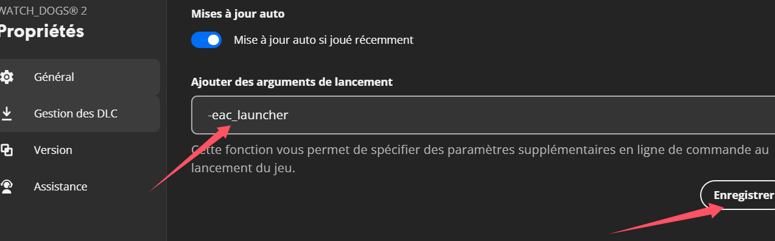This screenshot has width=775, height=241.
Task: Click the headset Assistance icon
Action: pyautogui.click(x=6, y=186)
